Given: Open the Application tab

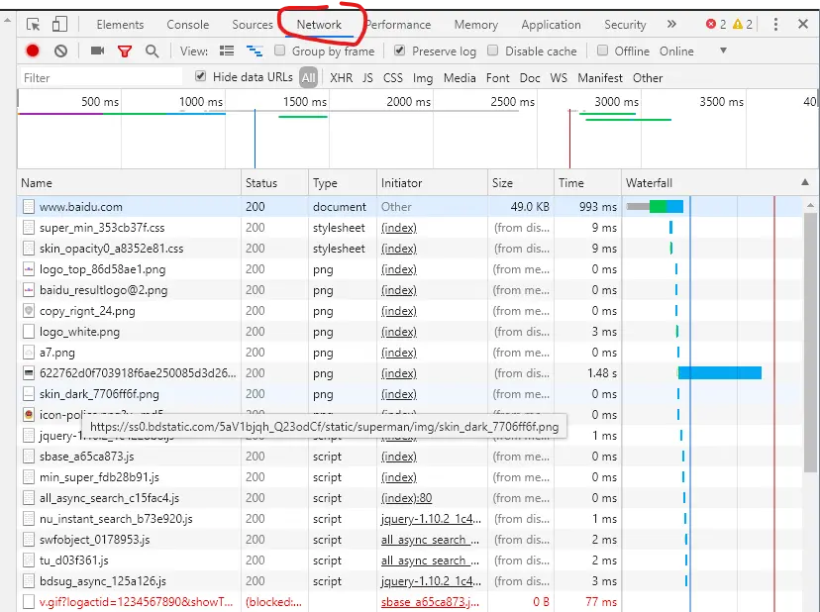Looking at the screenshot, I should click(x=551, y=25).
